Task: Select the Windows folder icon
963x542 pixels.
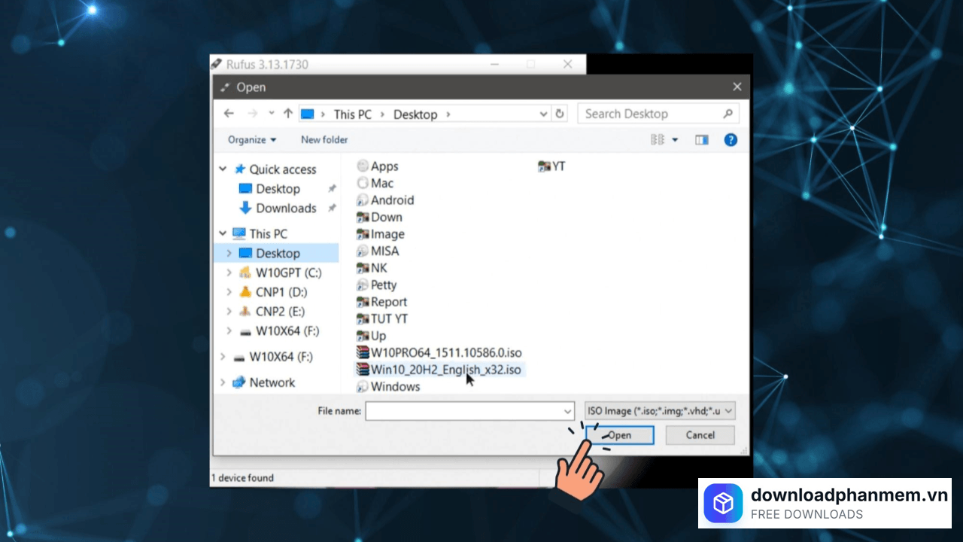Action: [x=363, y=387]
